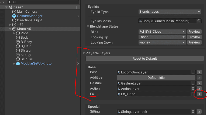
Task: Open object picker for SittingLayer _edit field
Action: (x=193, y=111)
